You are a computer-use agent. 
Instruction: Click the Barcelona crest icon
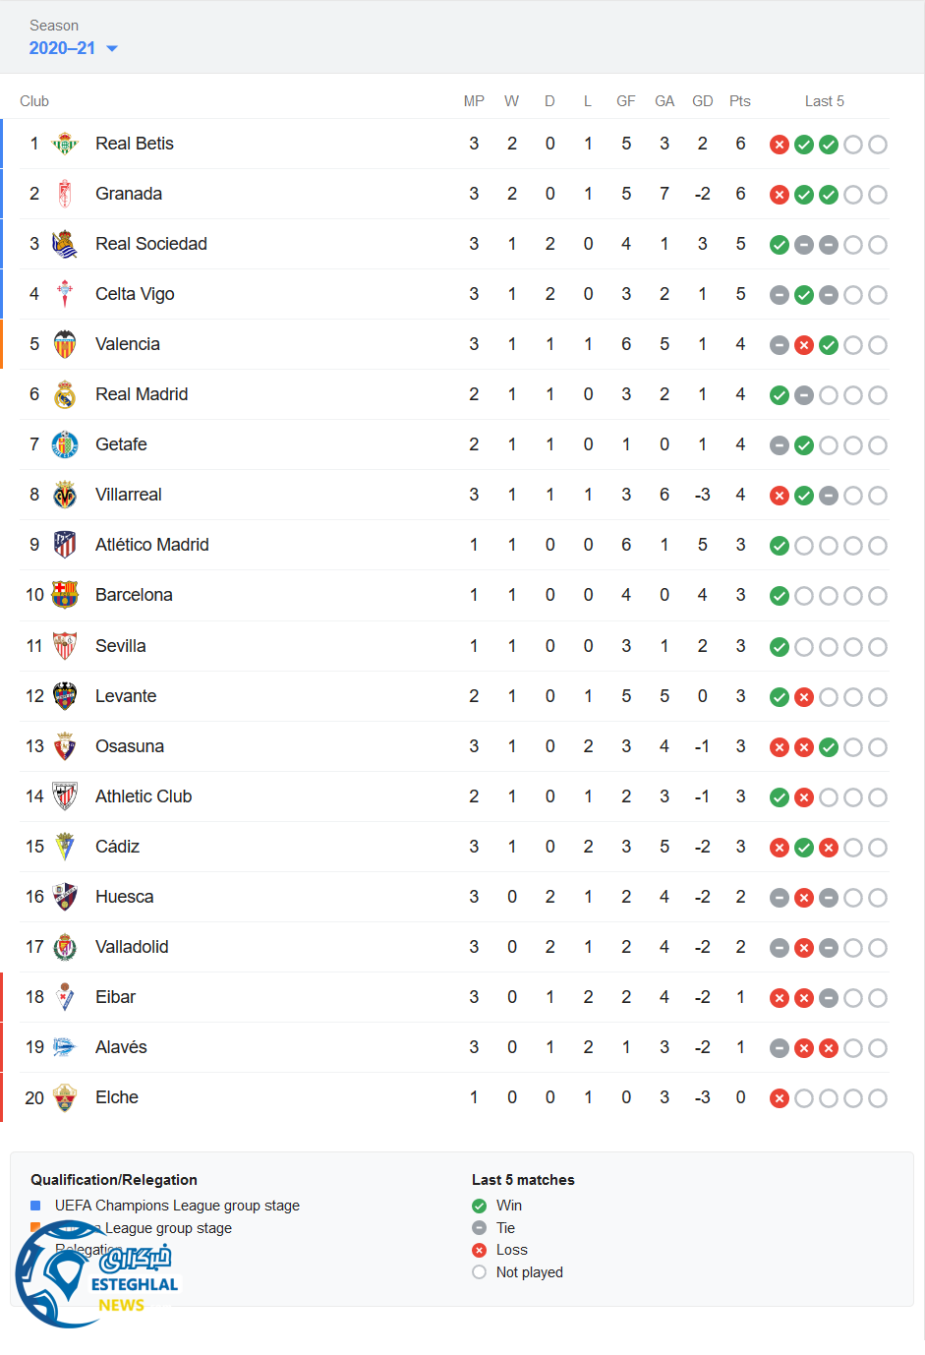pos(65,595)
